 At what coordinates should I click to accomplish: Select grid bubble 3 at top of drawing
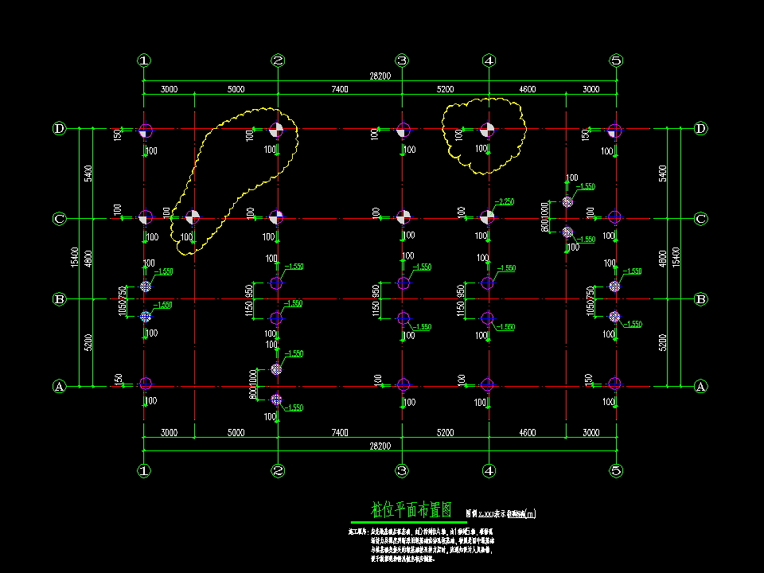coord(403,60)
